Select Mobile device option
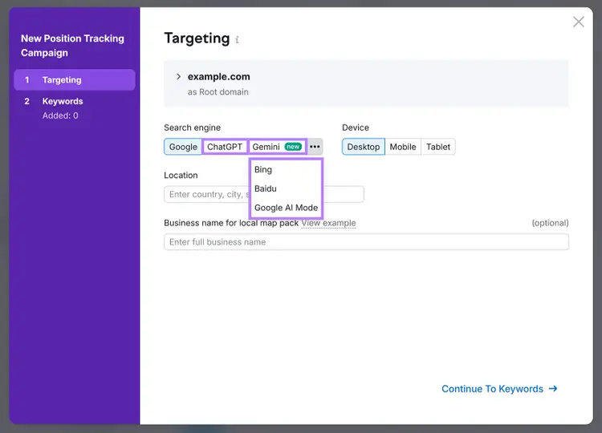602x433 pixels. [x=403, y=147]
